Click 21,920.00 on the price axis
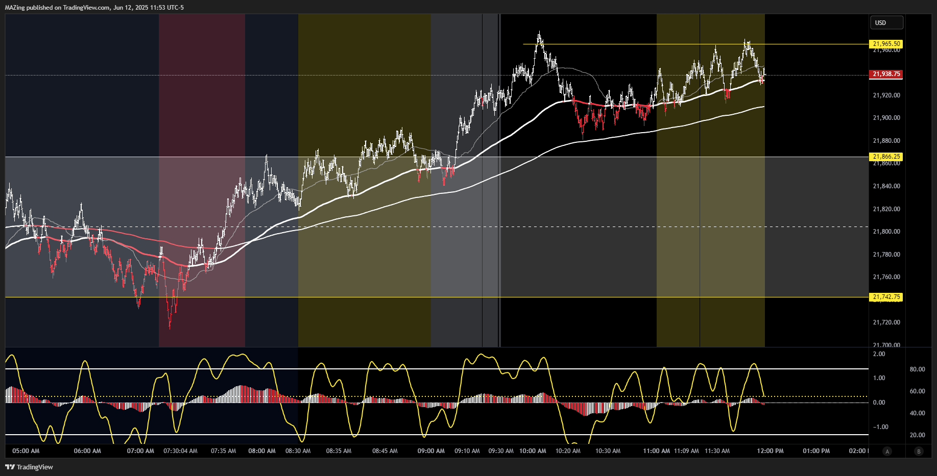This screenshot has width=937, height=476. (x=886, y=95)
